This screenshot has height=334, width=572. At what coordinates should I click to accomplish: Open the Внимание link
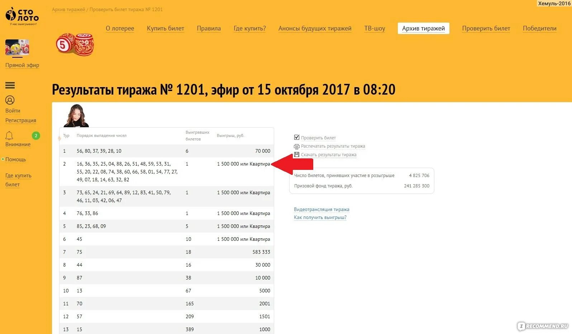[x=18, y=144]
